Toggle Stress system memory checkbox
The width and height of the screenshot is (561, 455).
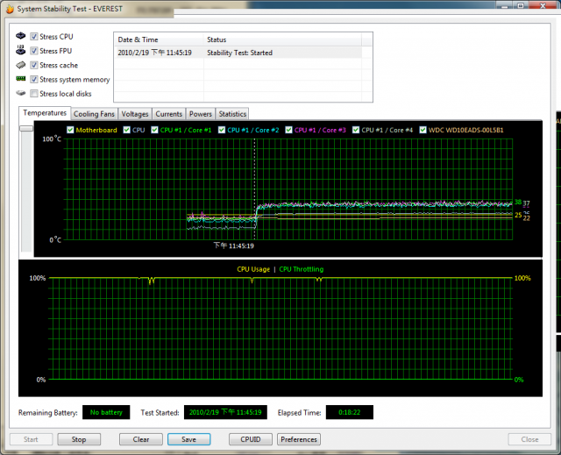tap(34, 80)
